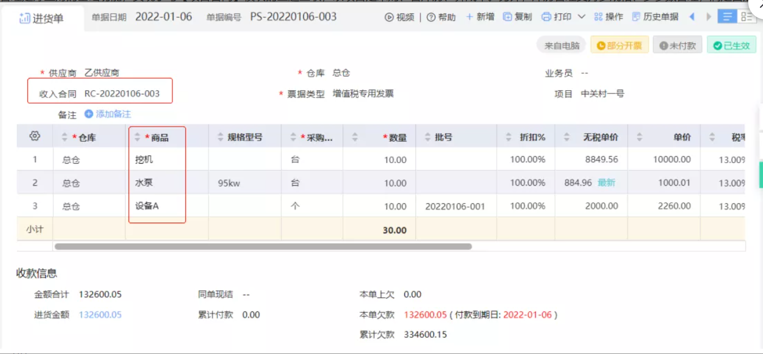Image resolution: width=763 pixels, height=354 pixels.
Task: Click the 打印 printer icon
Action: pos(546,17)
